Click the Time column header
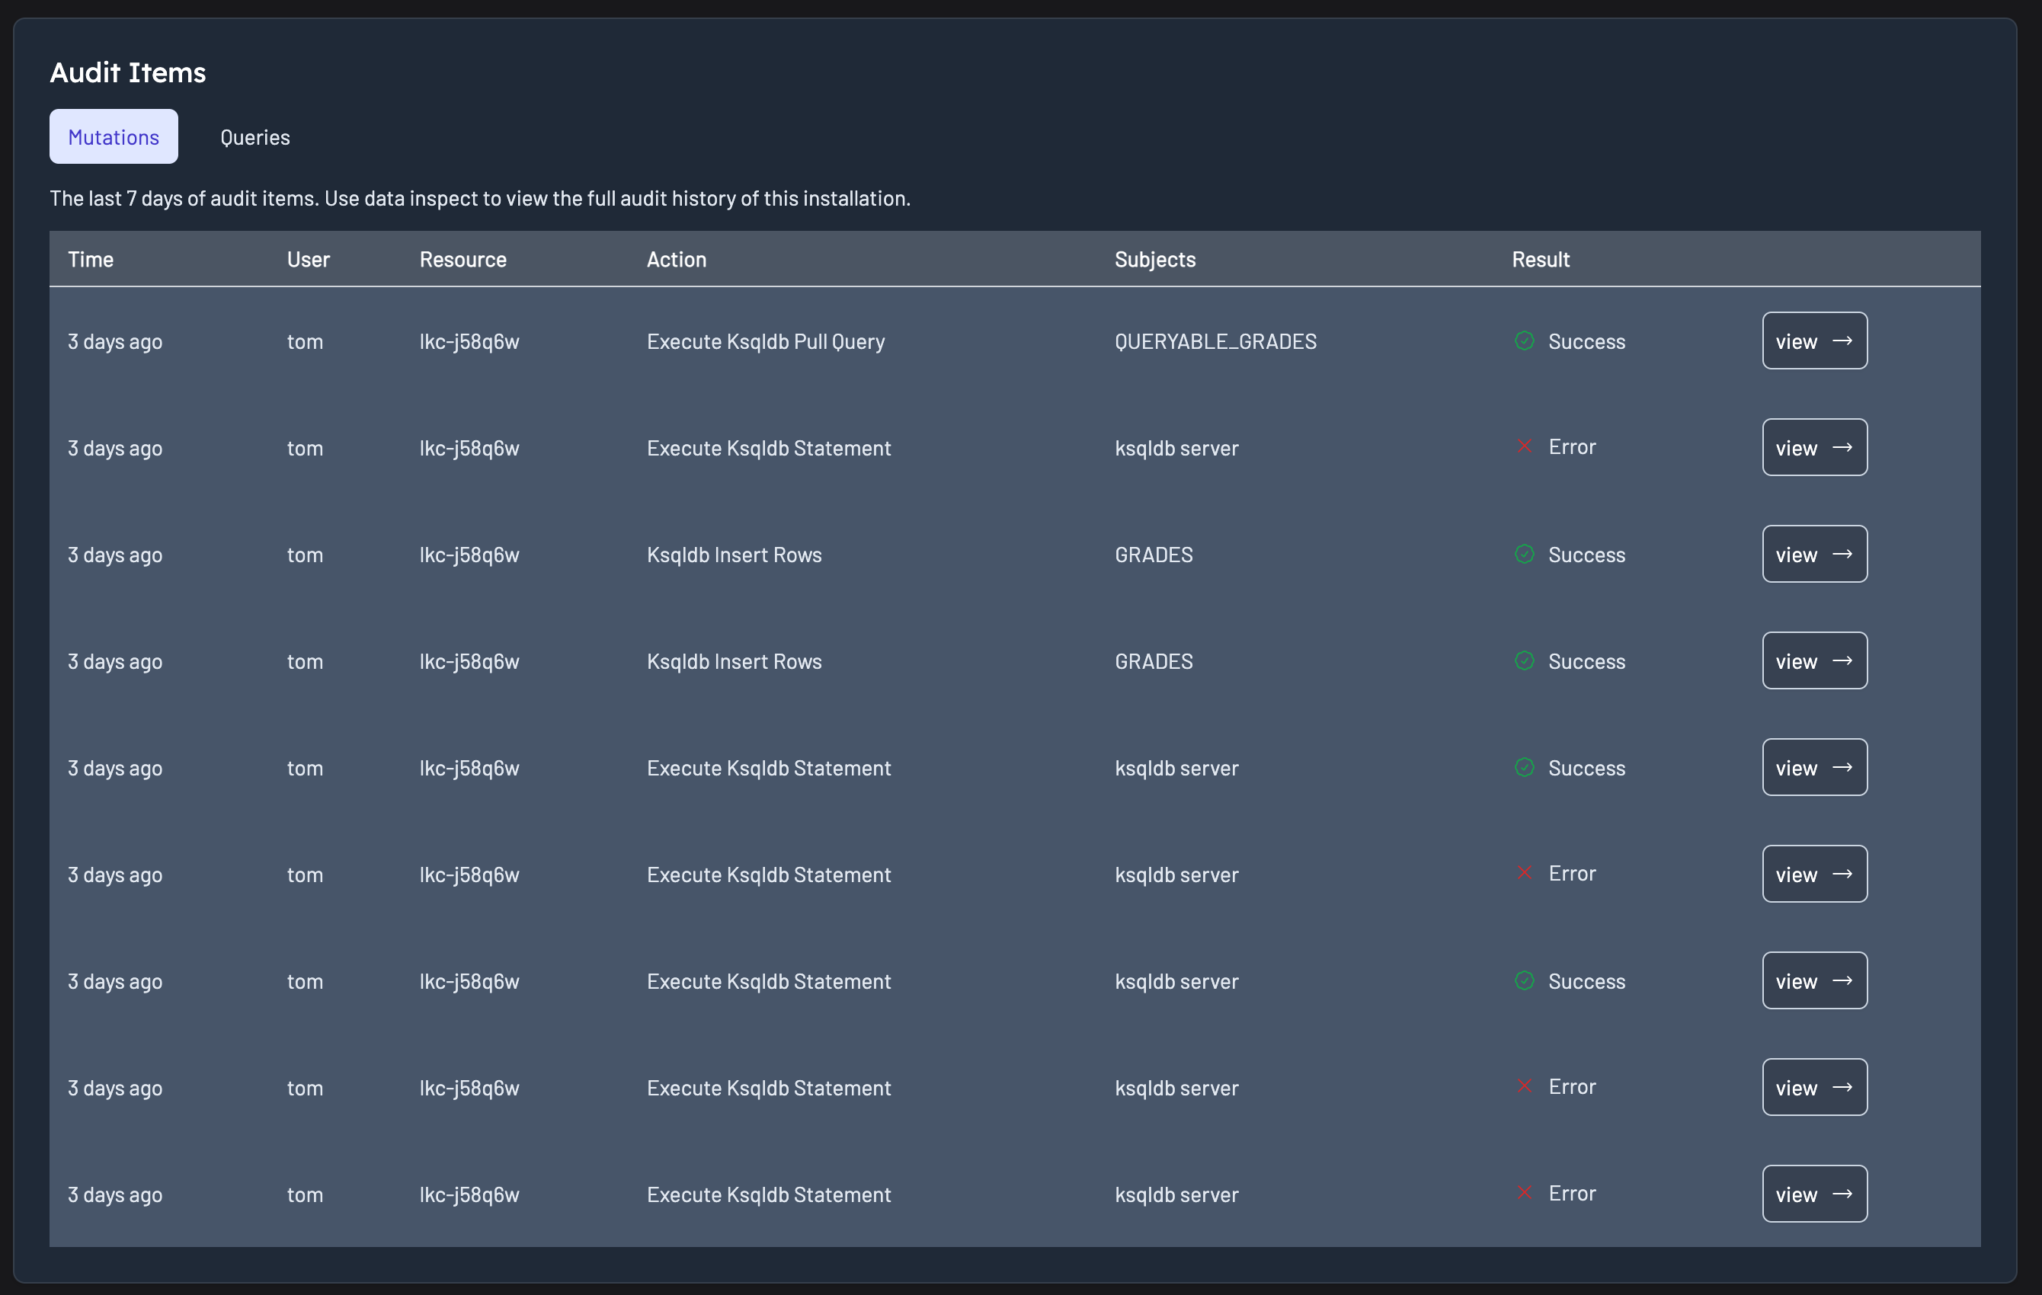 (x=91, y=260)
